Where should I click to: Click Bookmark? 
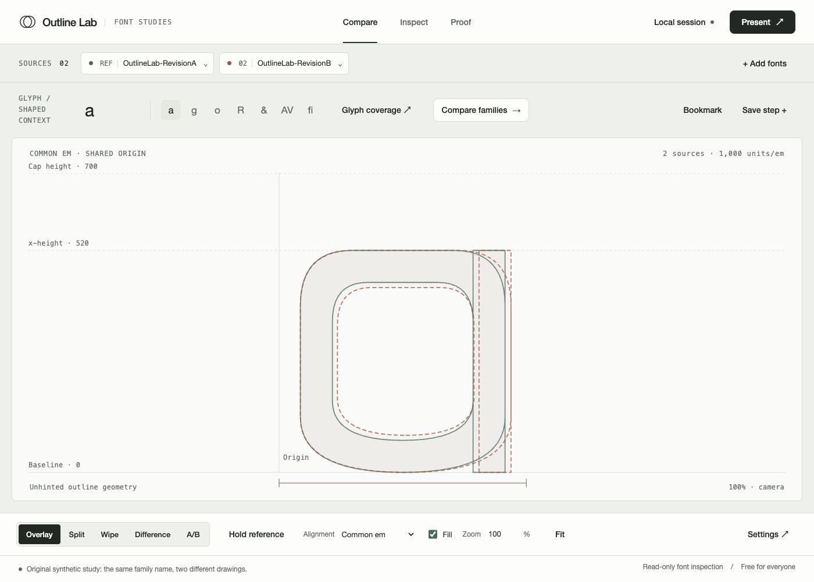[702, 110]
